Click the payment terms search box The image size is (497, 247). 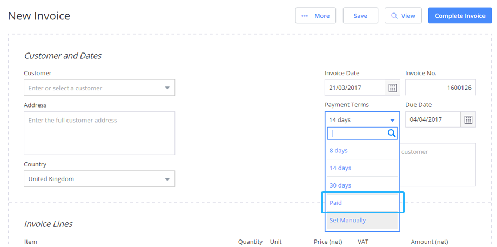[362, 133]
